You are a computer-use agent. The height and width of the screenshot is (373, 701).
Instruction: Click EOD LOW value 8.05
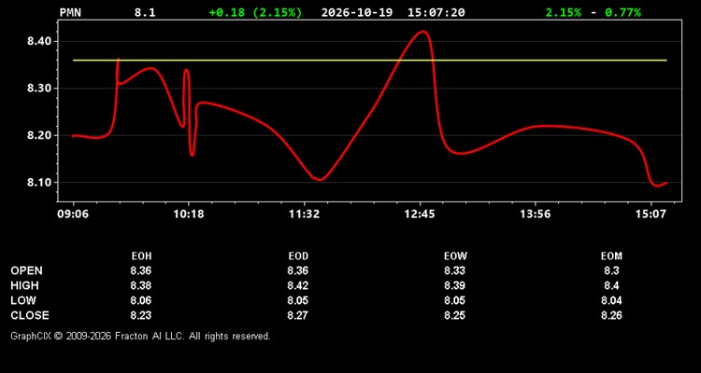click(298, 300)
